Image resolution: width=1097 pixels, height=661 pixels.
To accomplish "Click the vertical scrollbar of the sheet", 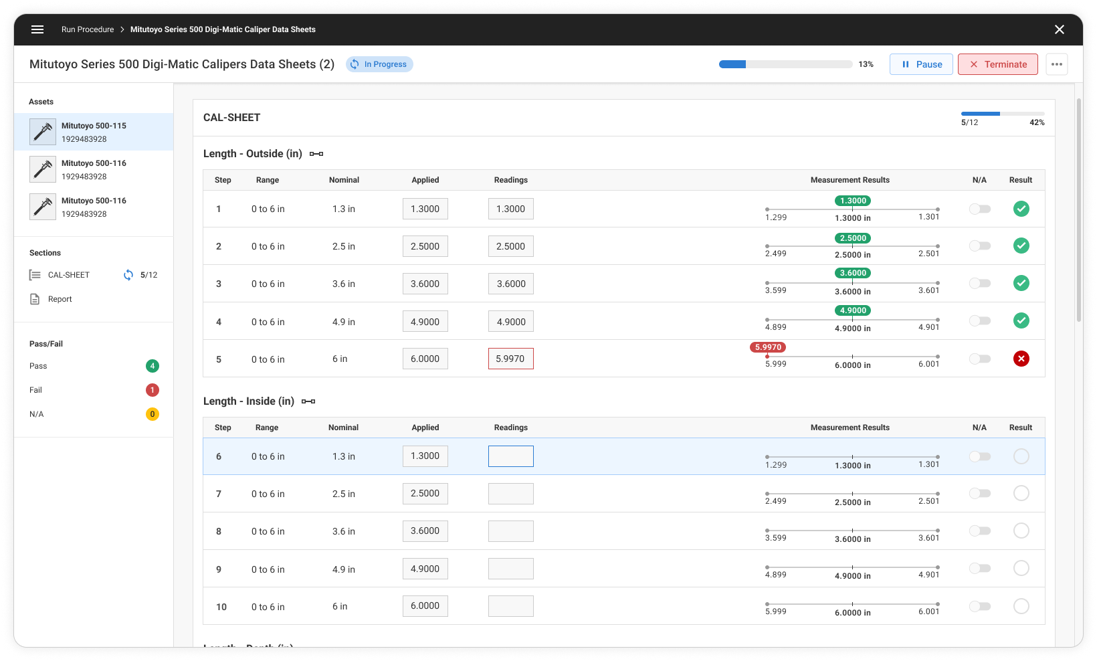I will tap(1079, 211).
